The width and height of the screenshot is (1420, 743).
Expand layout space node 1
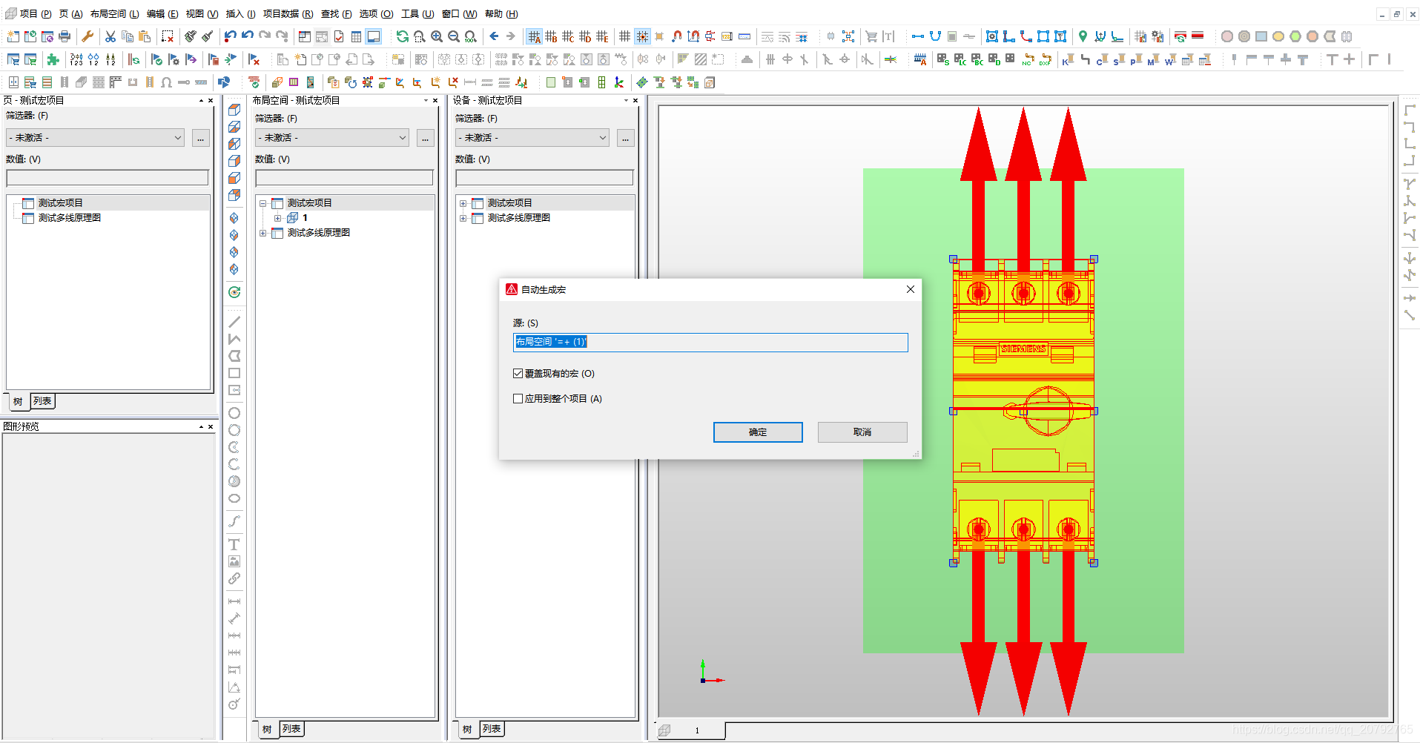click(277, 218)
